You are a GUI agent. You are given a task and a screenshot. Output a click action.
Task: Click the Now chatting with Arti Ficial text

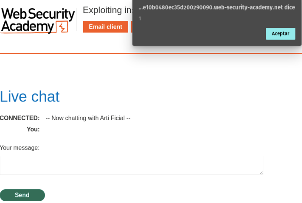point(88,118)
